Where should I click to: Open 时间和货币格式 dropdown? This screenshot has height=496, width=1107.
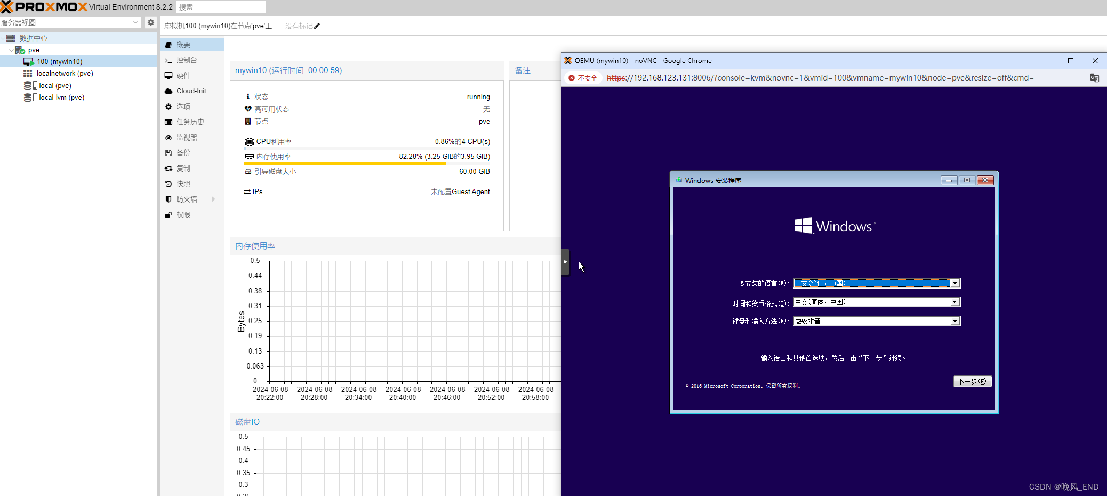pyautogui.click(x=955, y=302)
